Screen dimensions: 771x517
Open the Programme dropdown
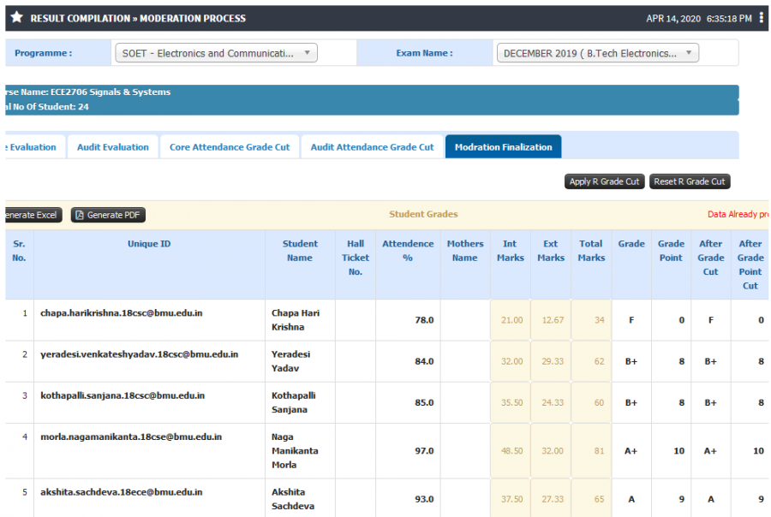click(217, 53)
